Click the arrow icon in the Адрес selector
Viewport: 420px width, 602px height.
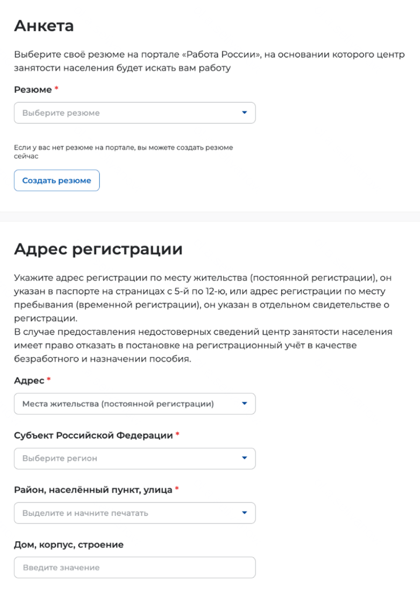pyautogui.click(x=244, y=403)
